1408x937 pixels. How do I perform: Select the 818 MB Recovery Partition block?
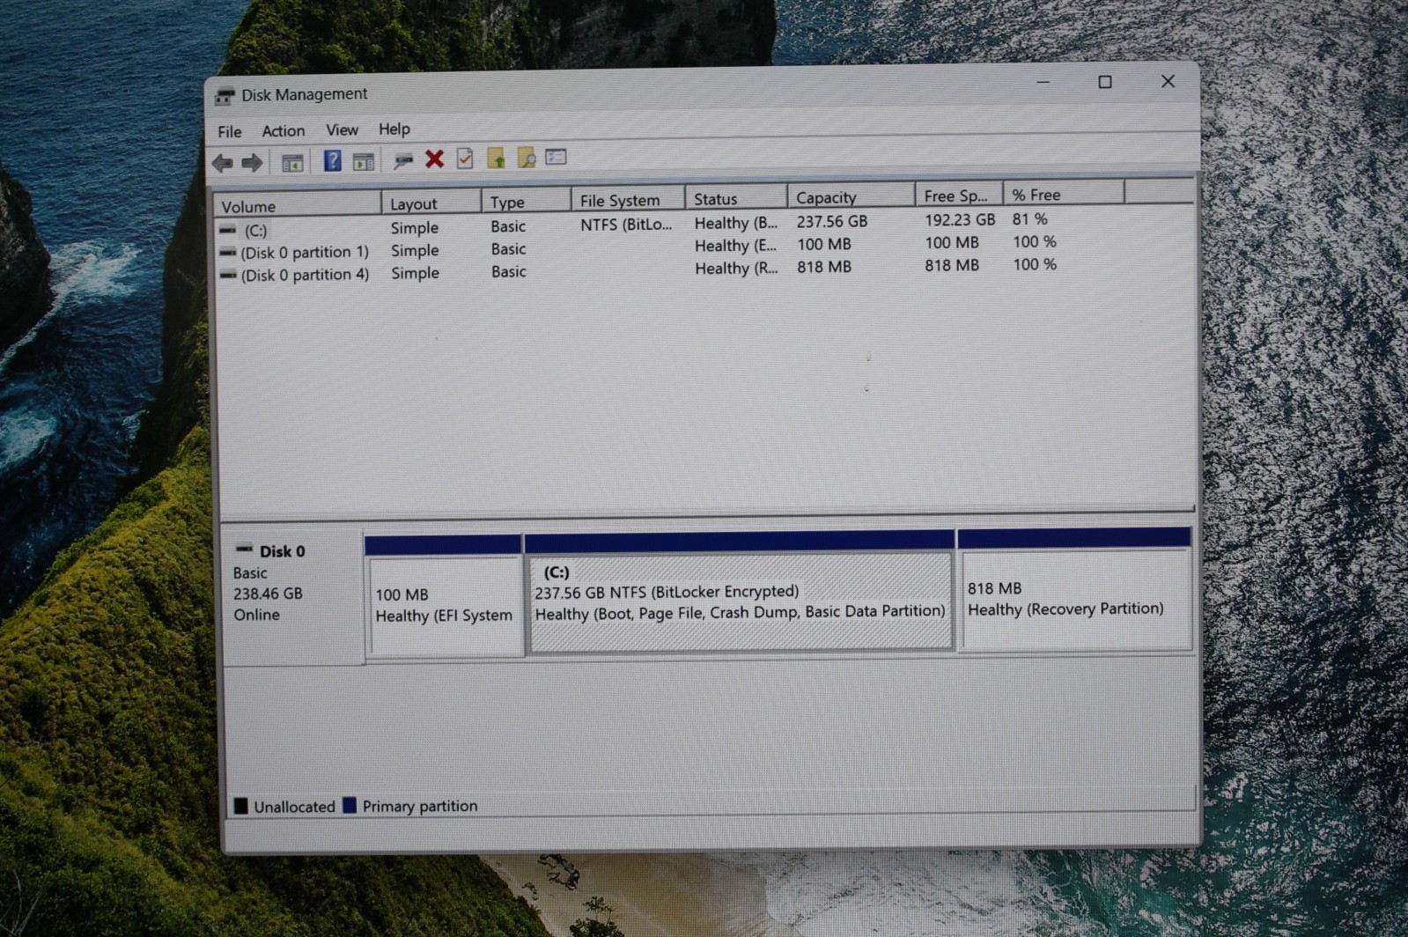[x=1074, y=589]
